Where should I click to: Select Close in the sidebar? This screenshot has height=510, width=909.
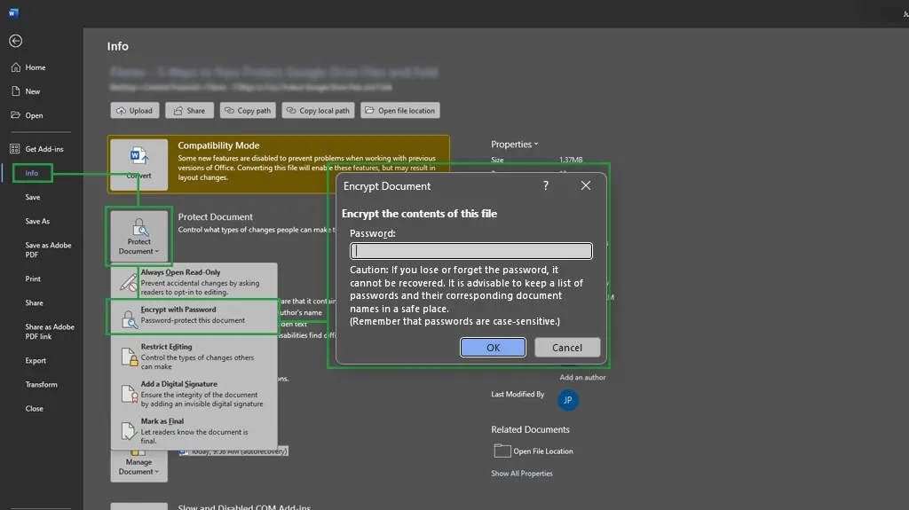tap(35, 409)
